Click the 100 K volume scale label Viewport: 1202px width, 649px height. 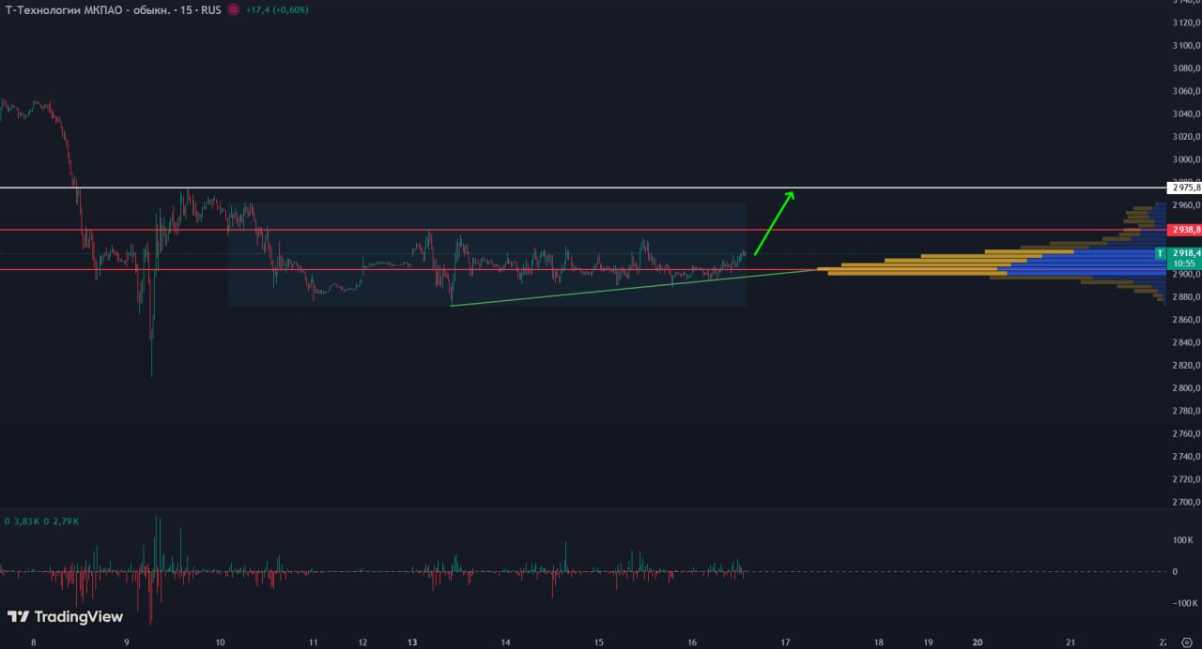point(1182,540)
